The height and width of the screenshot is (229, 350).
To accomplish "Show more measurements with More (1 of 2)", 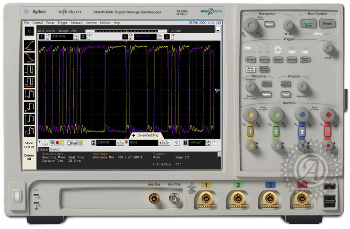I will [x=29, y=144].
